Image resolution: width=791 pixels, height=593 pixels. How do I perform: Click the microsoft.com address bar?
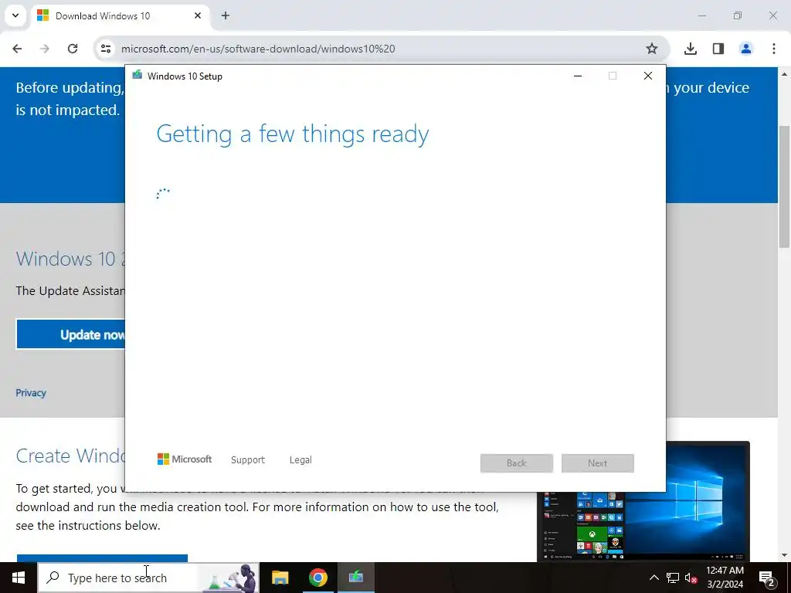point(381,49)
